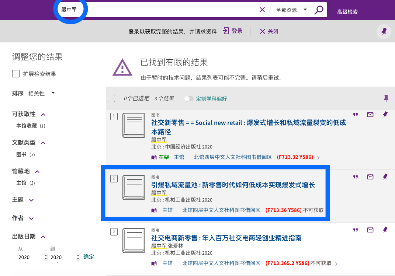
Task: Pin the third result 社交电商新零售
Action: [x=385, y=230]
